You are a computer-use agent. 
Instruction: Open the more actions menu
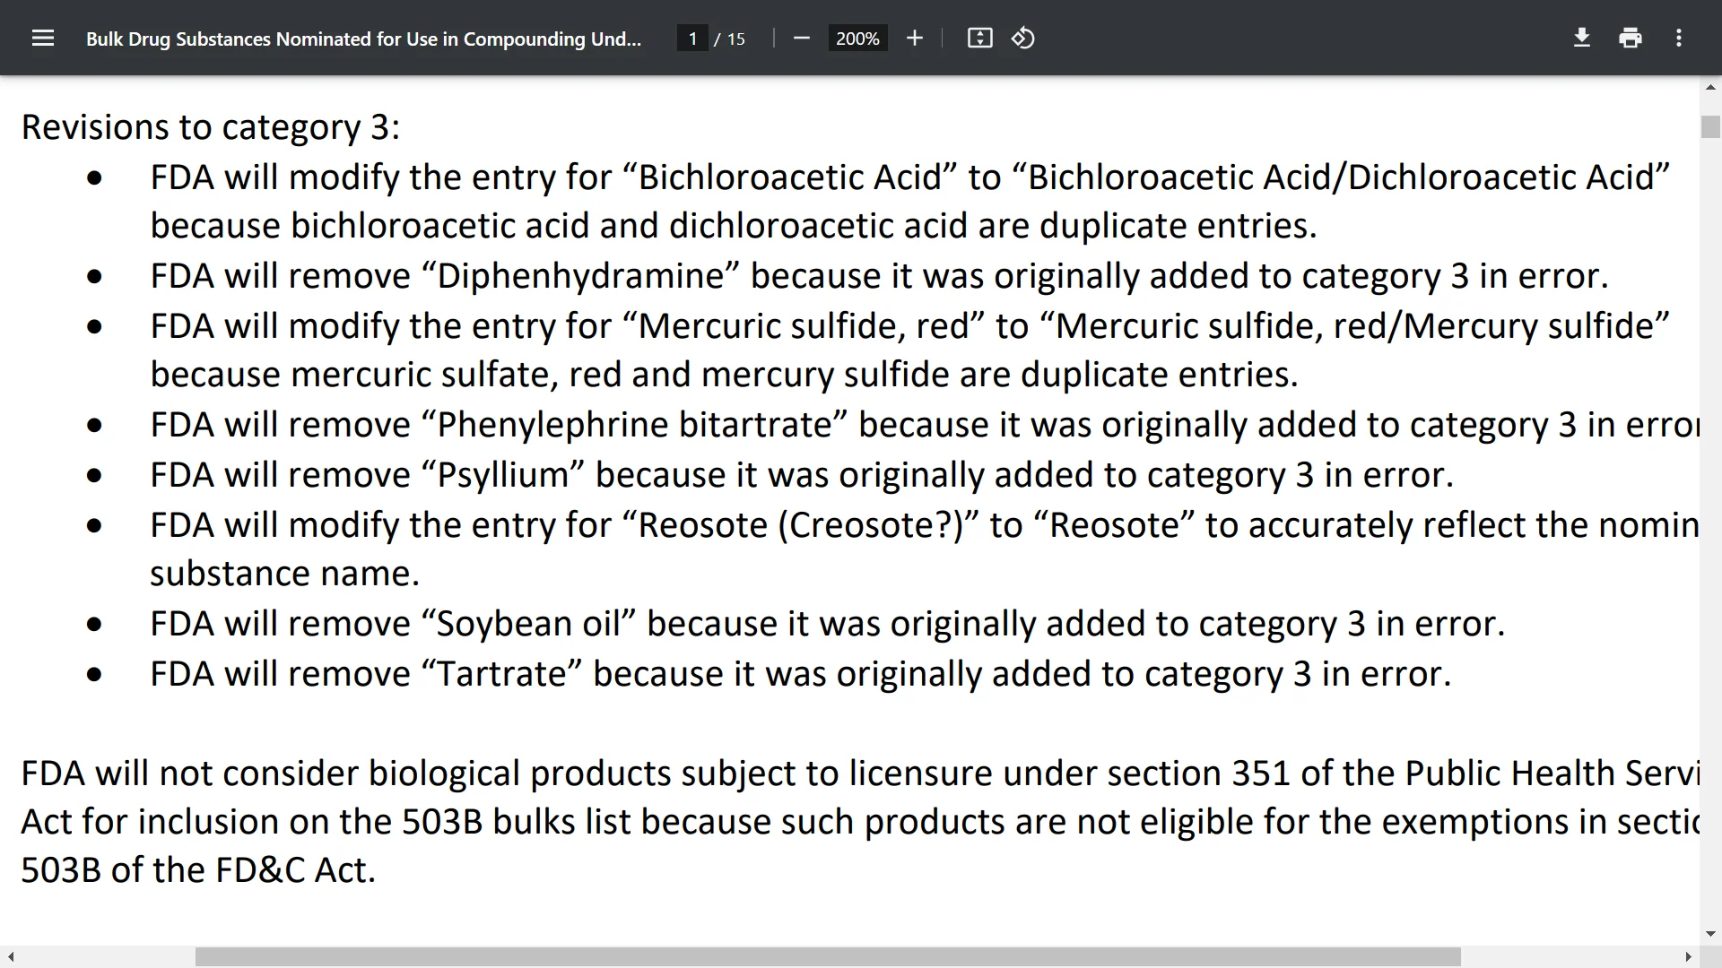coord(1679,38)
